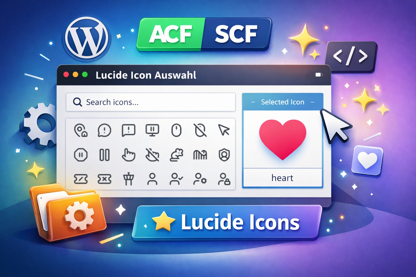The width and height of the screenshot is (416, 277).
Task: Select the user with checkmark icon
Action: (176, 179)
